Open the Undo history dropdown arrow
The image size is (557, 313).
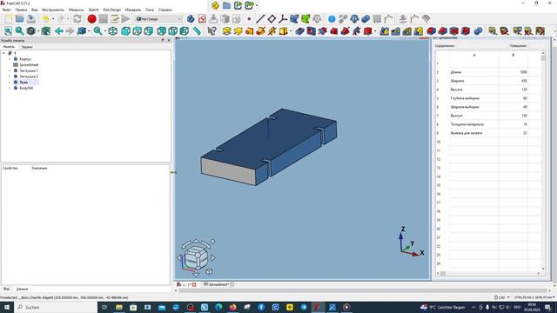click(x=53, y=19)
